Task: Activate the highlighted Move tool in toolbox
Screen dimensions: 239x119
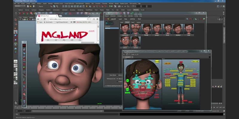Action: click(16, 32)
